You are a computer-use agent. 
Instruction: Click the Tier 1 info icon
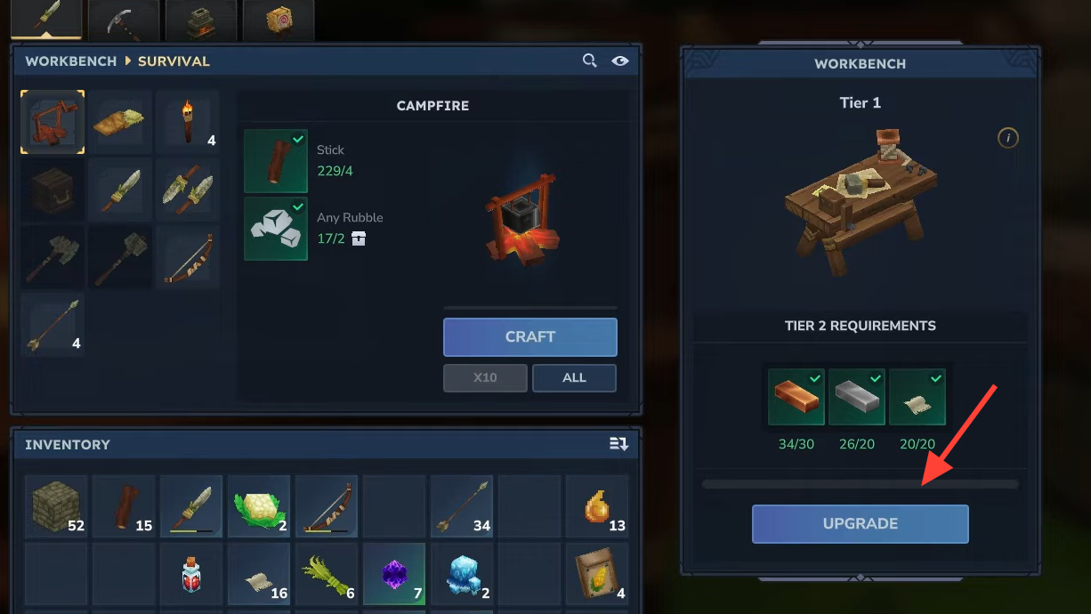click(1007, 138)
